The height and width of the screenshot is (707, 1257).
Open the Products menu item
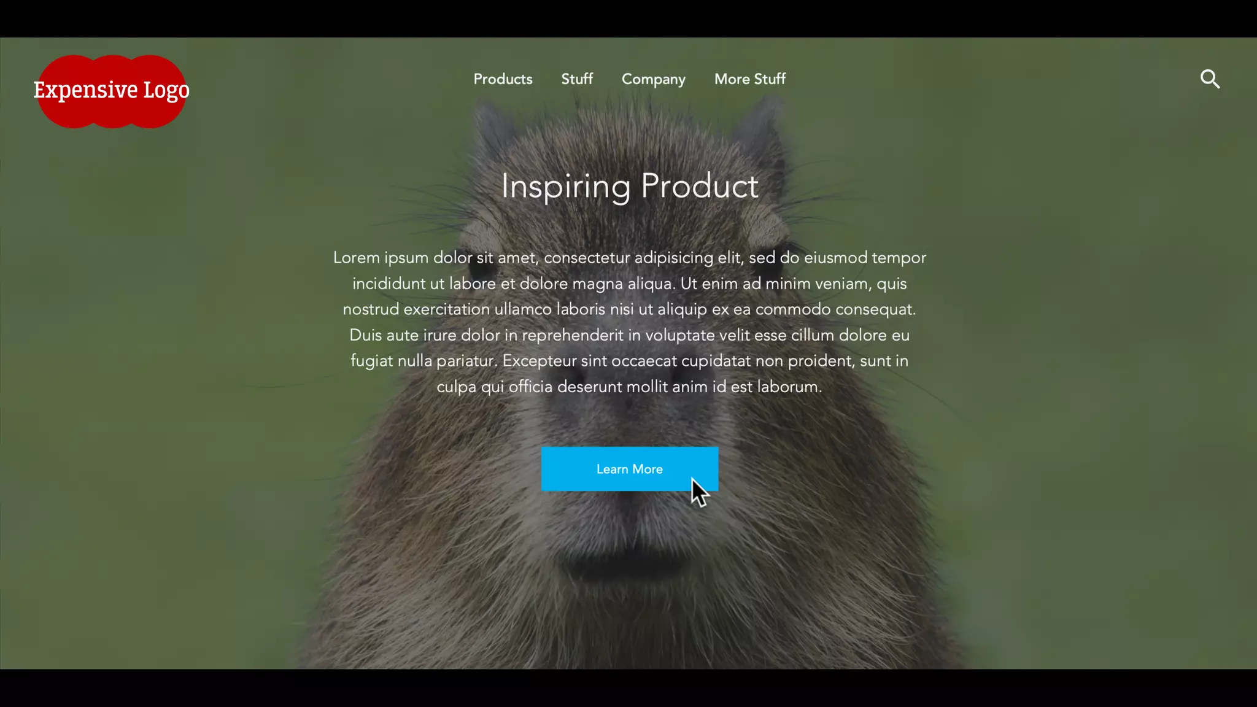pos(503,79)
